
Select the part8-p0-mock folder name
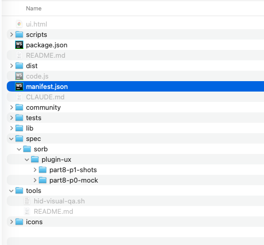(74, 180)
